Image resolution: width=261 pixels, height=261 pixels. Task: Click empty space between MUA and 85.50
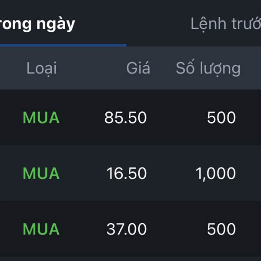(82, 117)
